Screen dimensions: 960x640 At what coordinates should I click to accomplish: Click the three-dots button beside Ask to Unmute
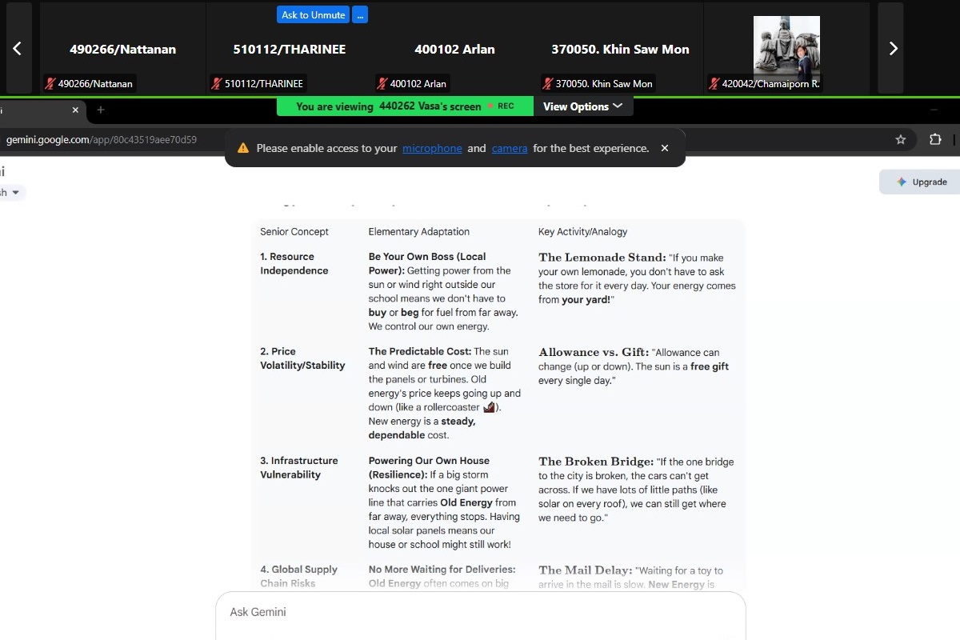click(360, 14)
